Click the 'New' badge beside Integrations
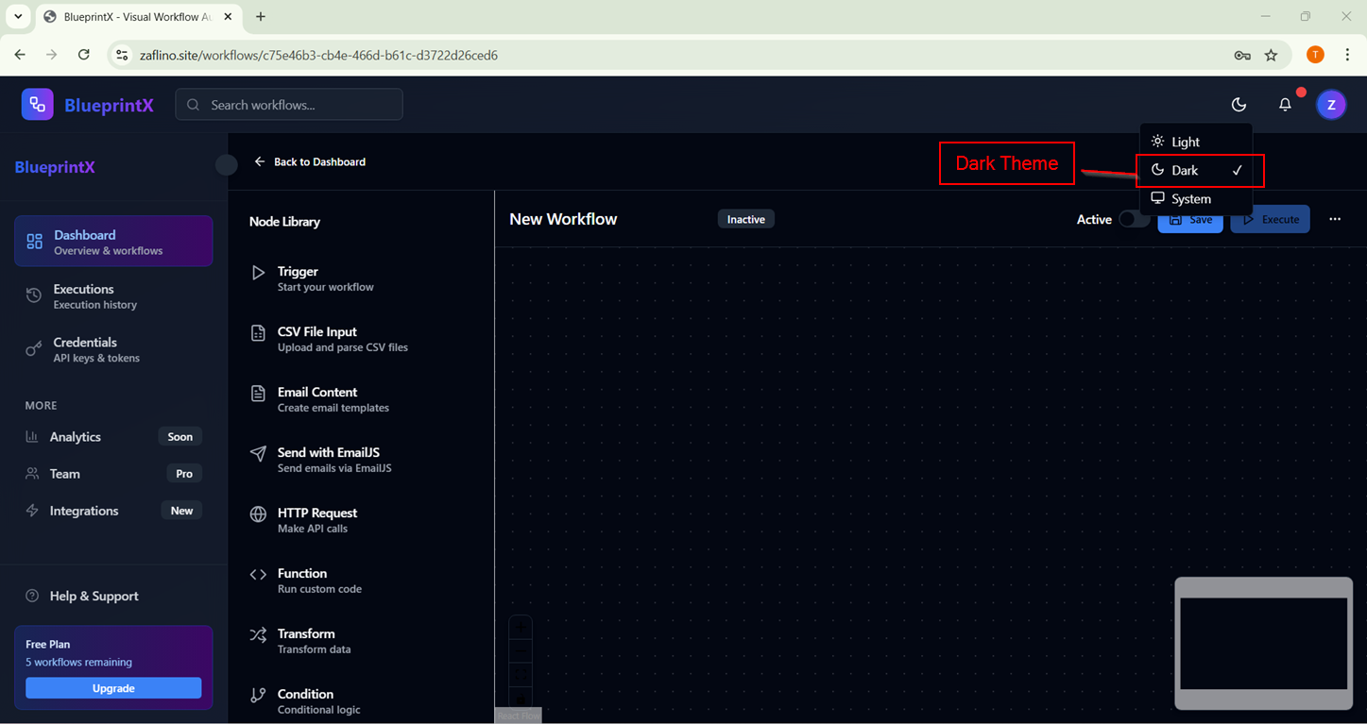 pos(181,511)
